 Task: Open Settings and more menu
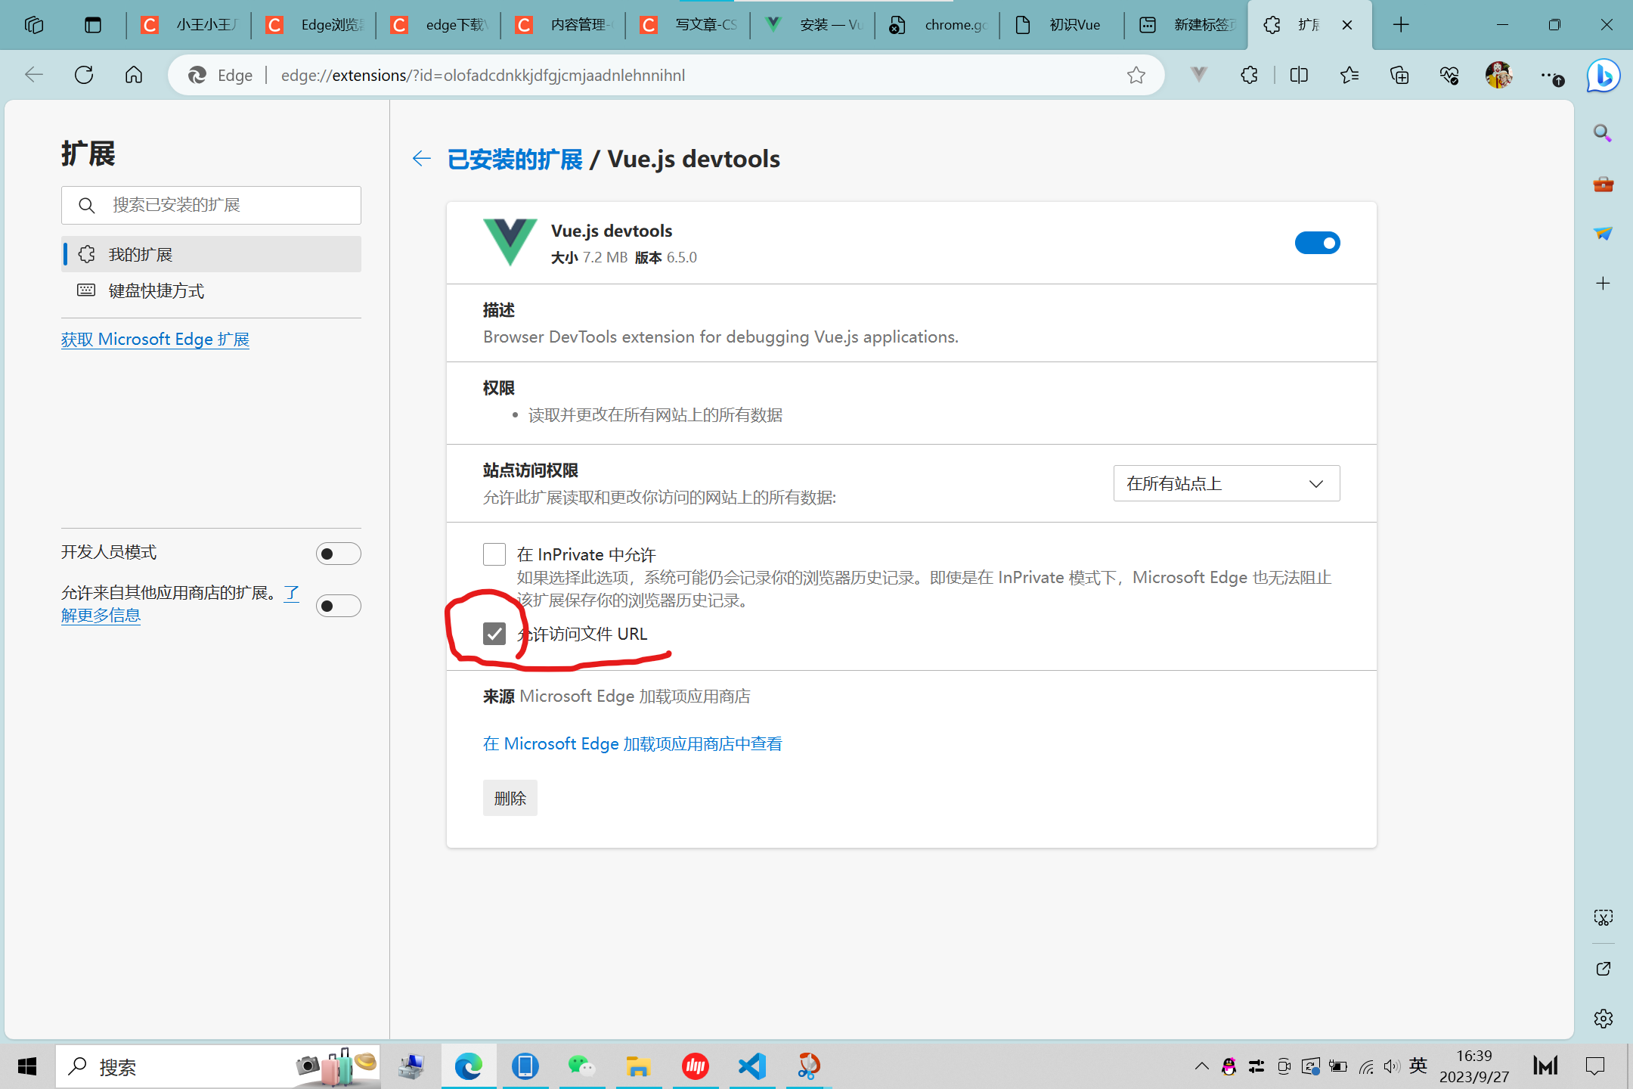pyautogui.click(x=1551, y=76)
